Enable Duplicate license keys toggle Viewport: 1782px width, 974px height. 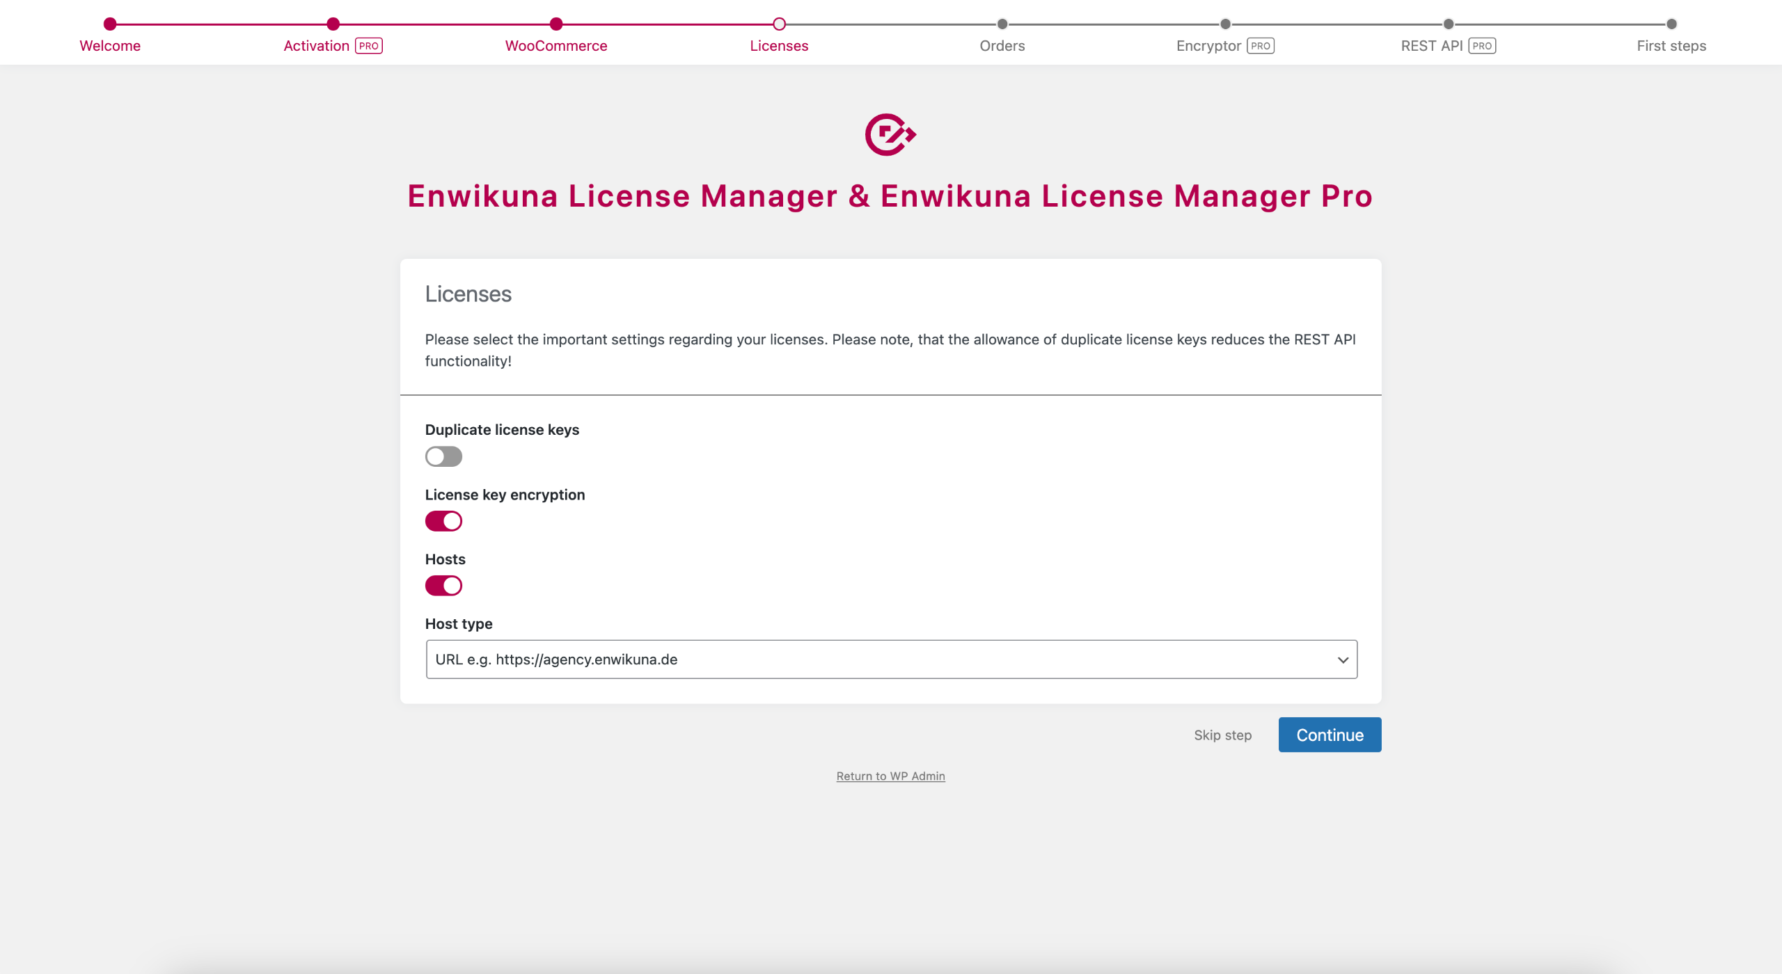443,456
